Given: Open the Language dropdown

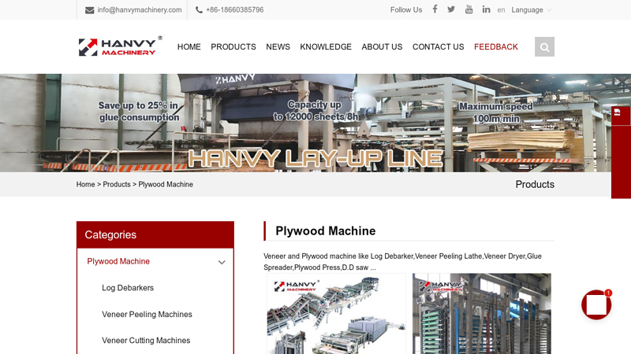Looking at the screenshot, I should point(531,10).
